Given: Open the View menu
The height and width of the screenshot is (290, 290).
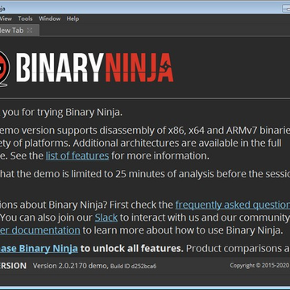Looking at the screenshot, I should pyautogui.click(x=6, y=19).
